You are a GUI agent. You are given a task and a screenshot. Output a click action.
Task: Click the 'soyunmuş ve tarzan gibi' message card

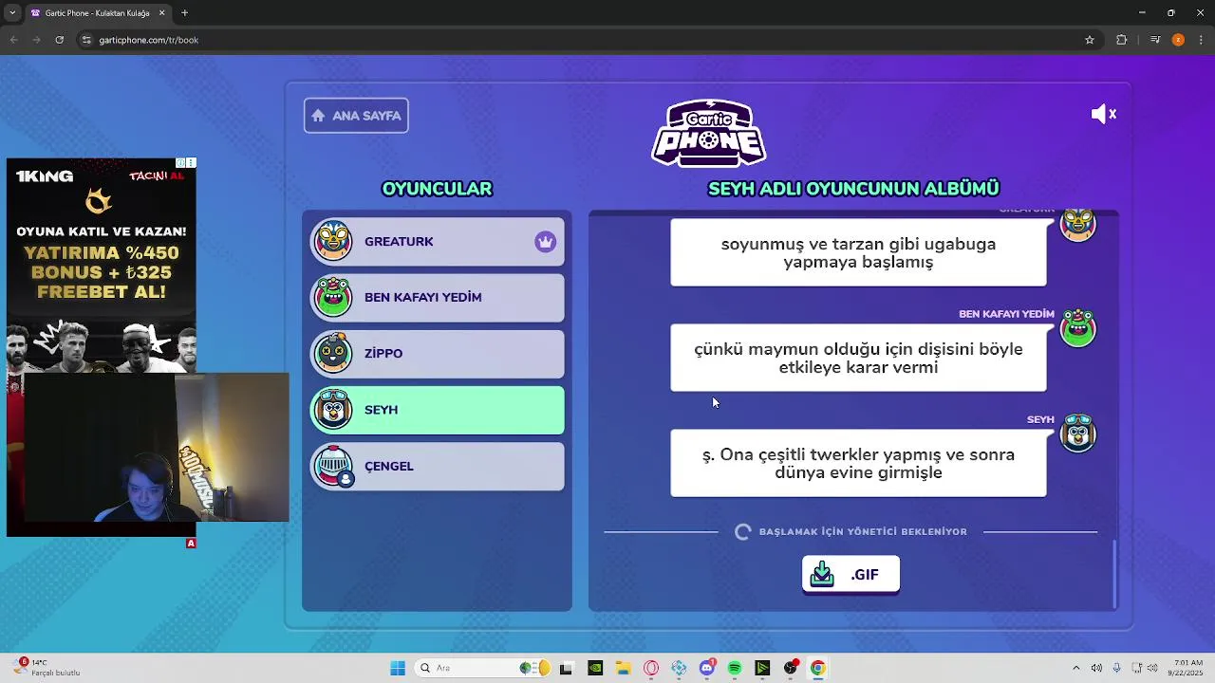pyautogui.click(x=858, y=252)
